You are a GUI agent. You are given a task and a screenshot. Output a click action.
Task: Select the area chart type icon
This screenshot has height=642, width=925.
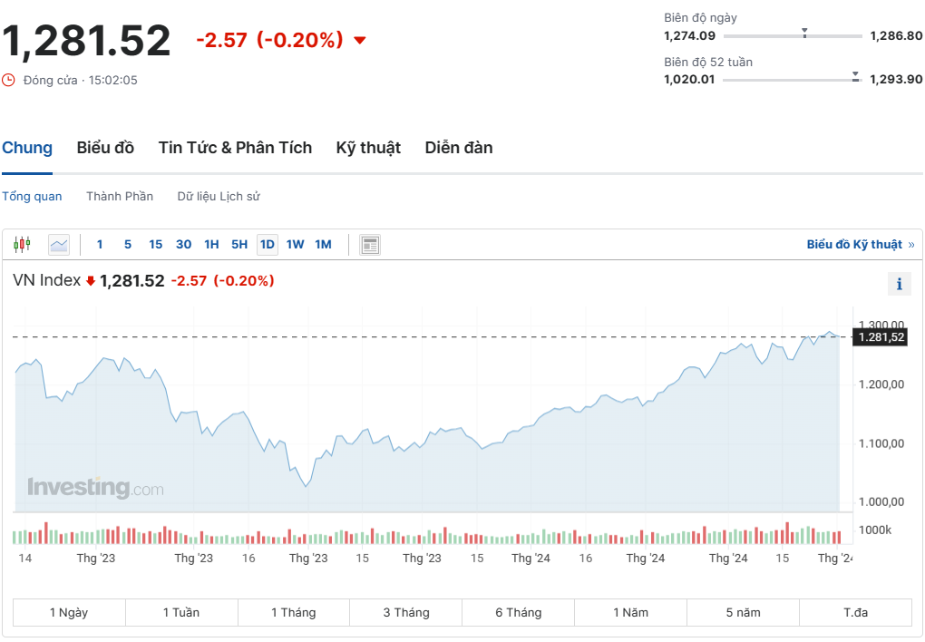59,244
